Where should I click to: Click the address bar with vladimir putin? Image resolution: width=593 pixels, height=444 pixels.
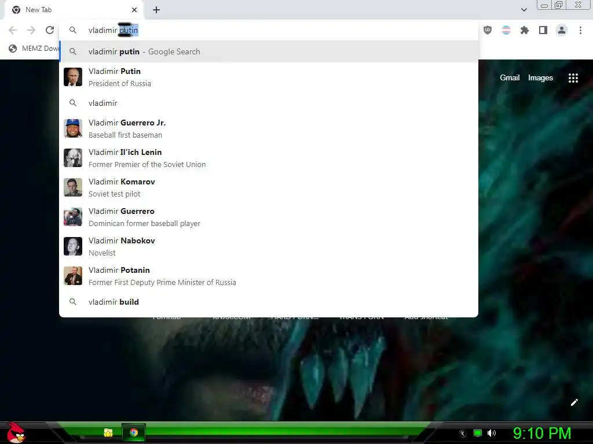pos(269,30)
